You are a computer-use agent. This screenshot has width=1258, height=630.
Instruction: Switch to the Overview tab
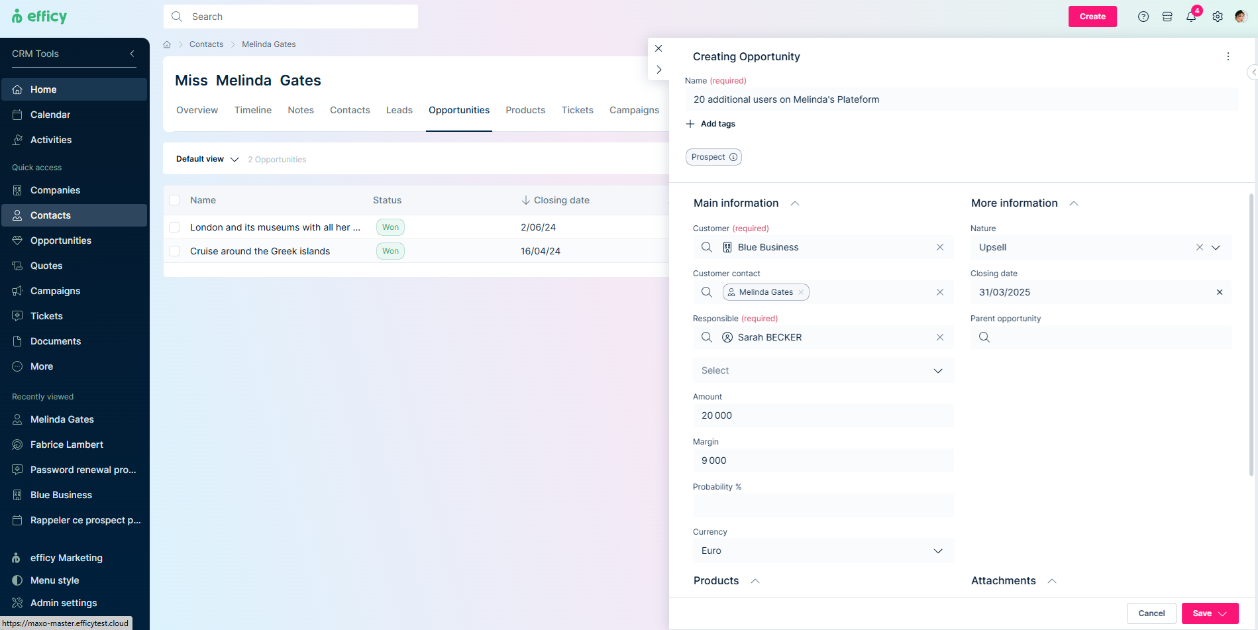[x=197, y=110]
